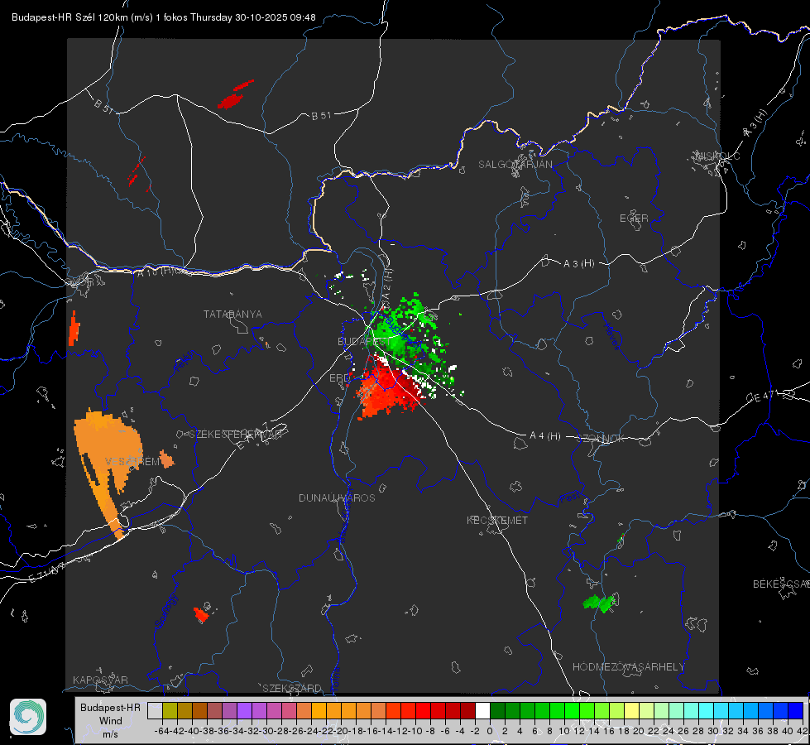Click the legend value 42
The width and height of the screenshot is (810, 745).
pos(803,731)
